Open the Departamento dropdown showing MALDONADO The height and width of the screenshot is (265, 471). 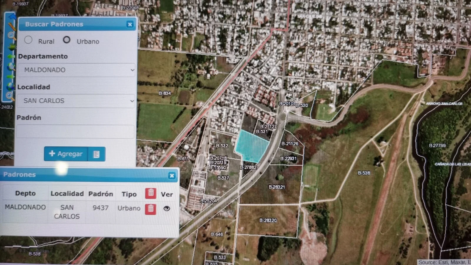pyautogui.click(x=76, y=70)
